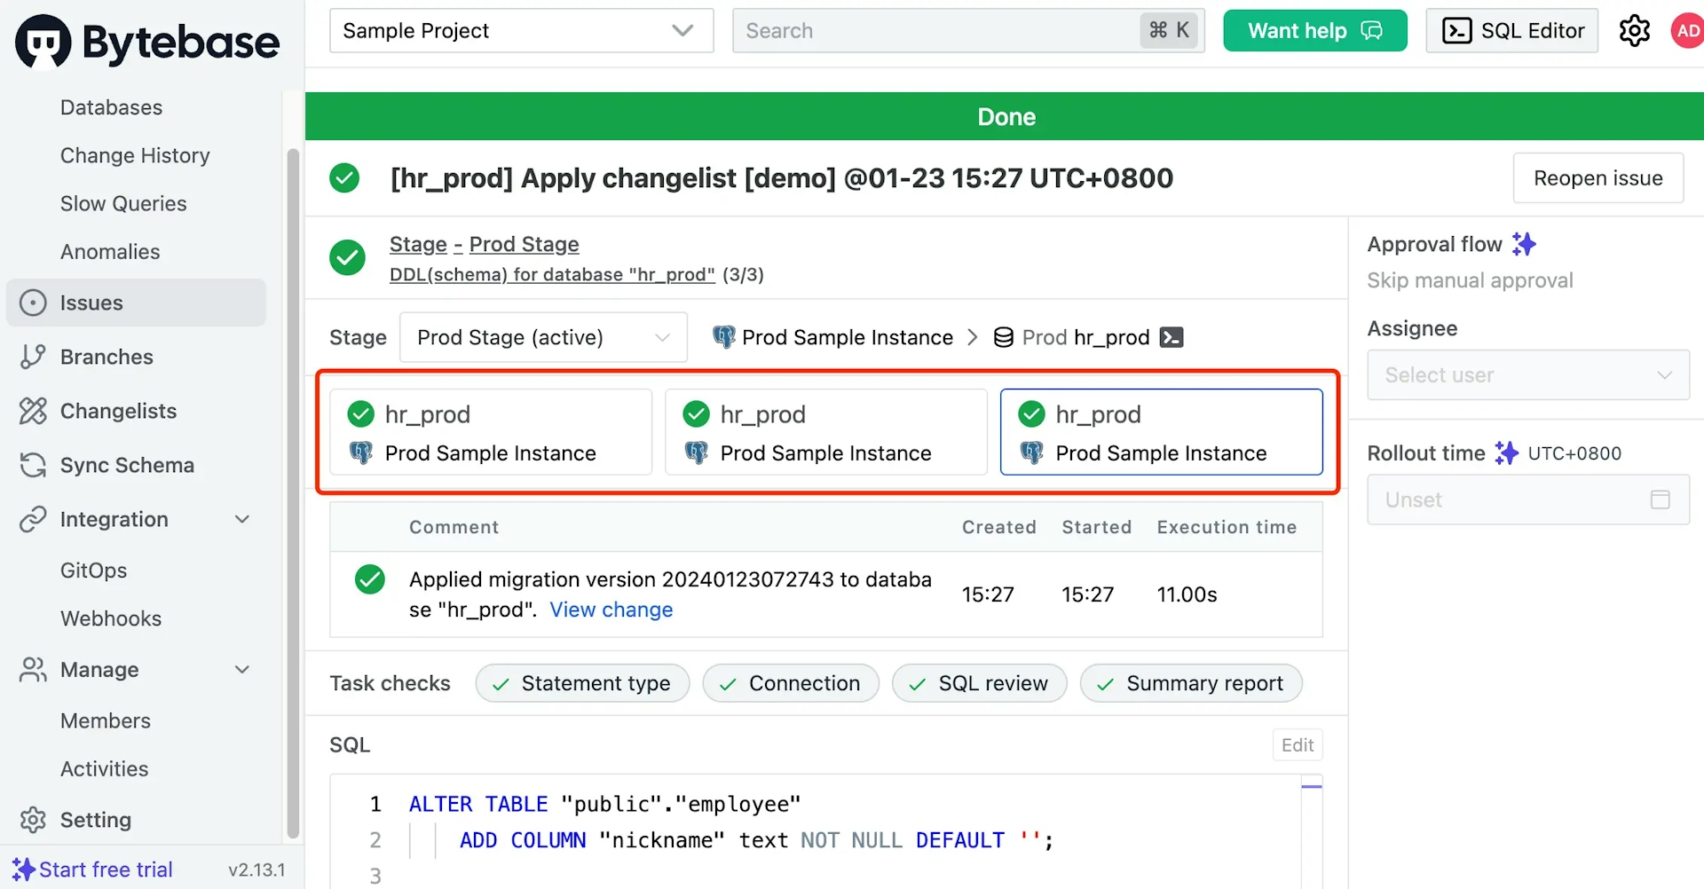
Task: Select the first hr_prod task card
Action: click(x=491, y=432)
